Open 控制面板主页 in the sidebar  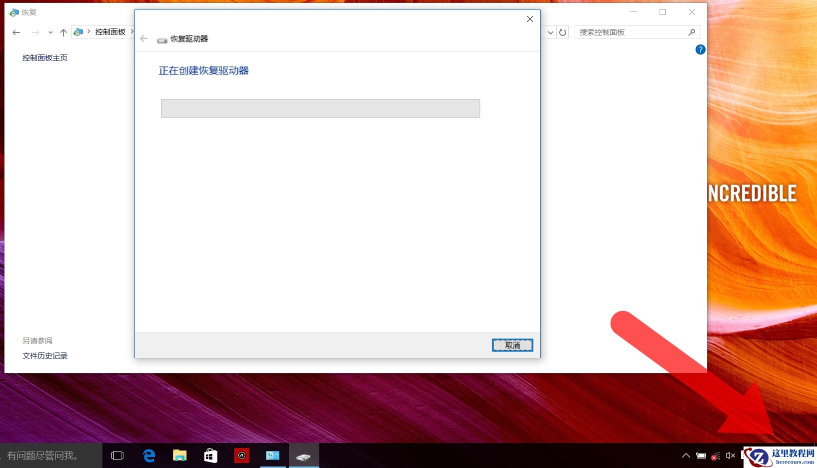(44, 57)
